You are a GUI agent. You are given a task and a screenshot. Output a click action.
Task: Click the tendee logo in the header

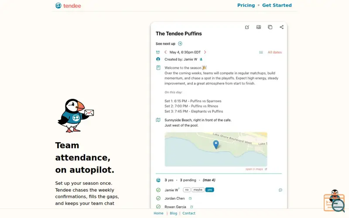click(x=68, y=6)
